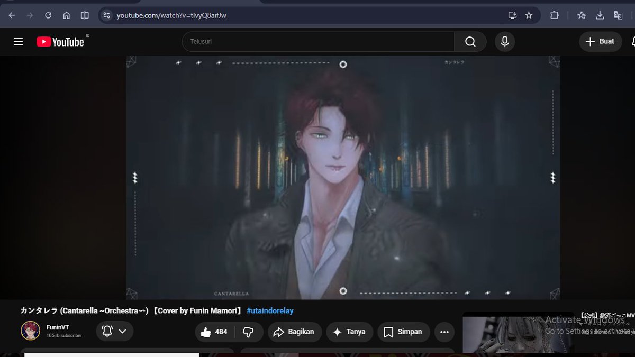Open the browser extensions puzzle icon
Image resolution: width=635 pixels, height=357 pixels.
pos(554,15)
